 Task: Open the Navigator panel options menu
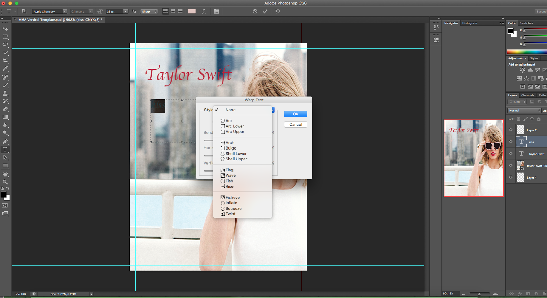click(x=502, y=23)
